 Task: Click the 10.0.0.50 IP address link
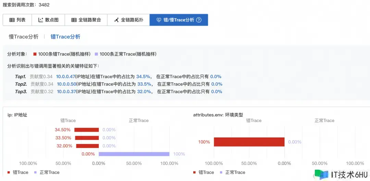point(66,84)
